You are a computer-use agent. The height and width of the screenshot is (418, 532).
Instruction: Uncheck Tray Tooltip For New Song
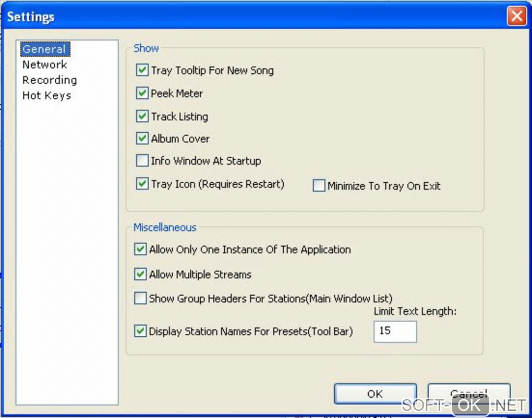tap(142, 70)
